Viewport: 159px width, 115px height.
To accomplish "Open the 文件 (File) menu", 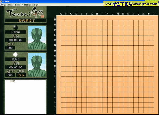I will pos(3,5).
